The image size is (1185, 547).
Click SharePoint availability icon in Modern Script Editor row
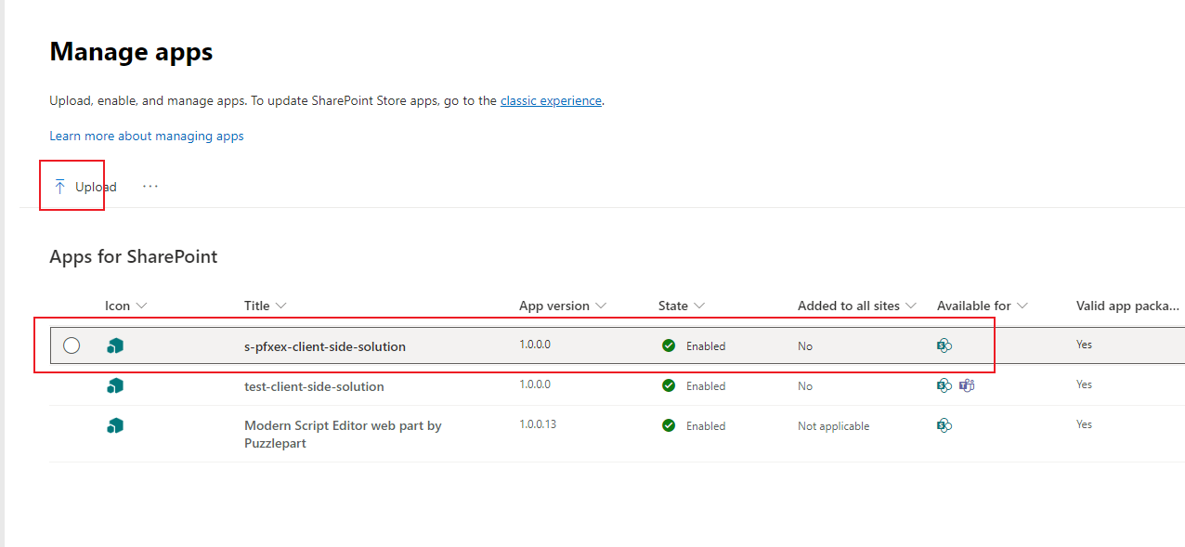coord(944,425)
